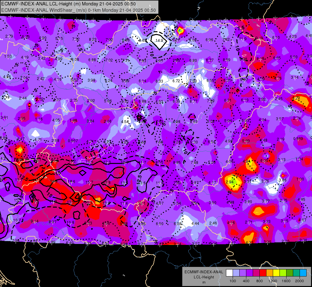Click the 8.77 grid point value
The height and width of the screenshot is (287, 312).
click(193, 101)
